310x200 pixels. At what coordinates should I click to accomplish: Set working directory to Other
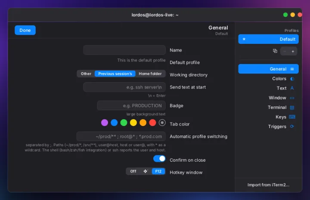click(86, 74)
